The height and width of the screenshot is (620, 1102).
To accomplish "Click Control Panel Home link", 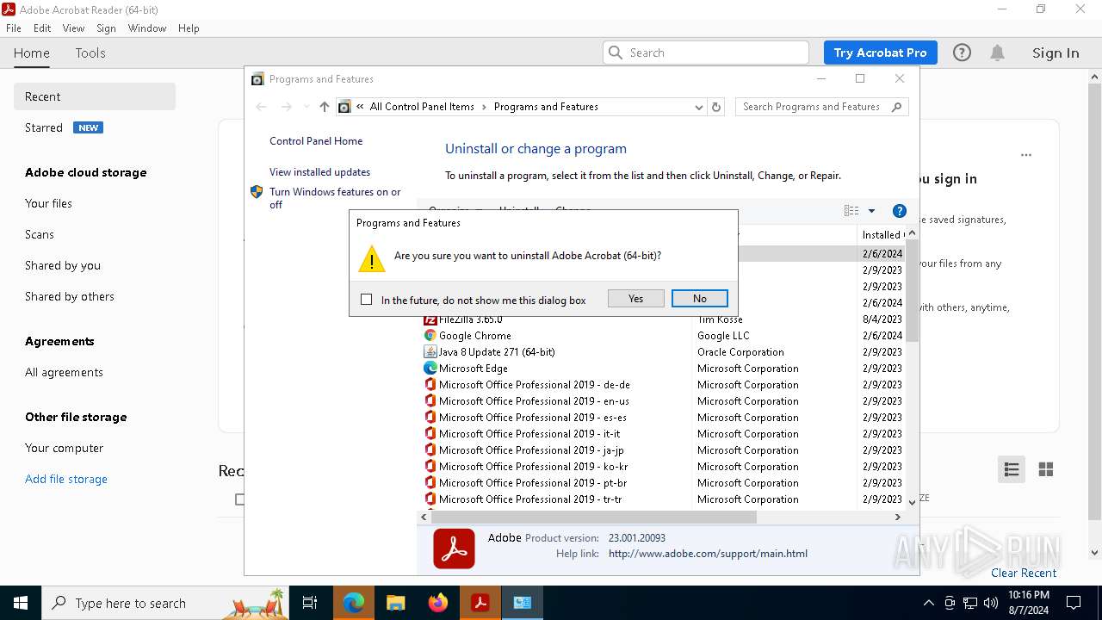I will pos(316,141).
